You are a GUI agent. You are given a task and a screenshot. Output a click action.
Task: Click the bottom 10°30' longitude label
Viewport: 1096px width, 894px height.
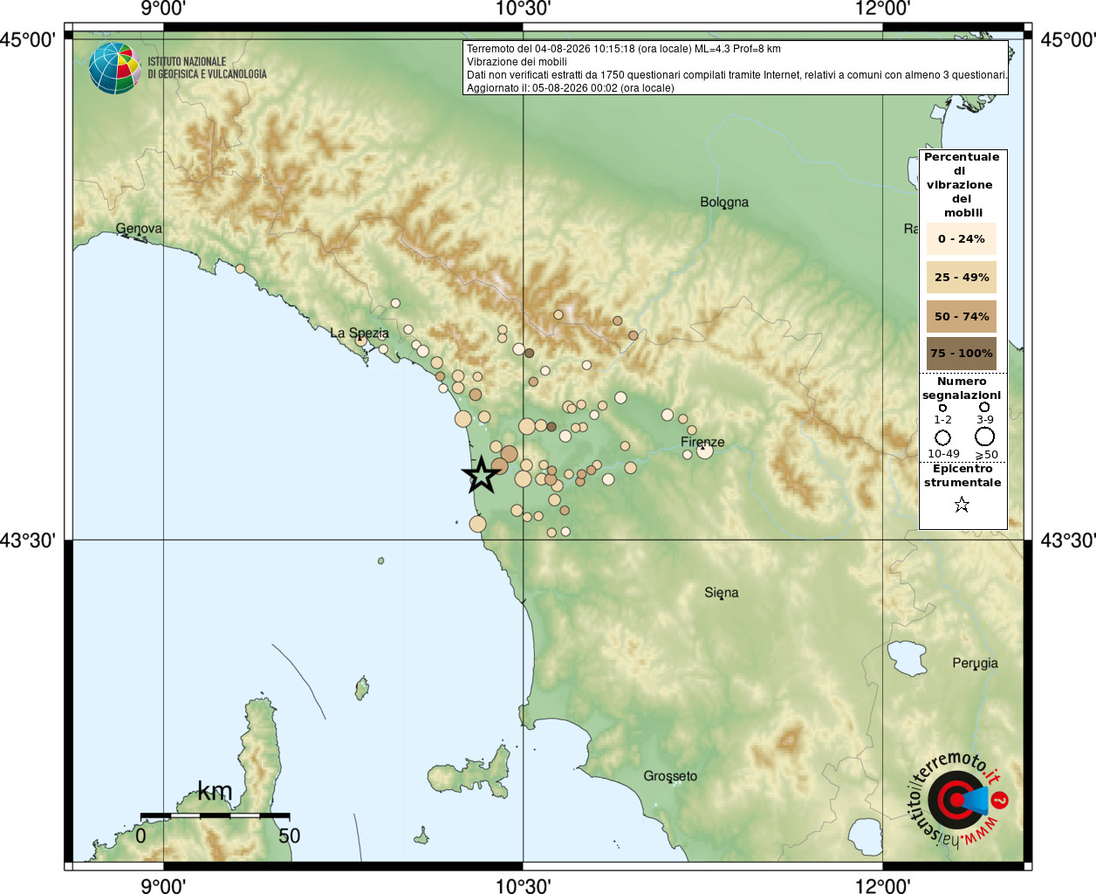(x=523, y=885)
